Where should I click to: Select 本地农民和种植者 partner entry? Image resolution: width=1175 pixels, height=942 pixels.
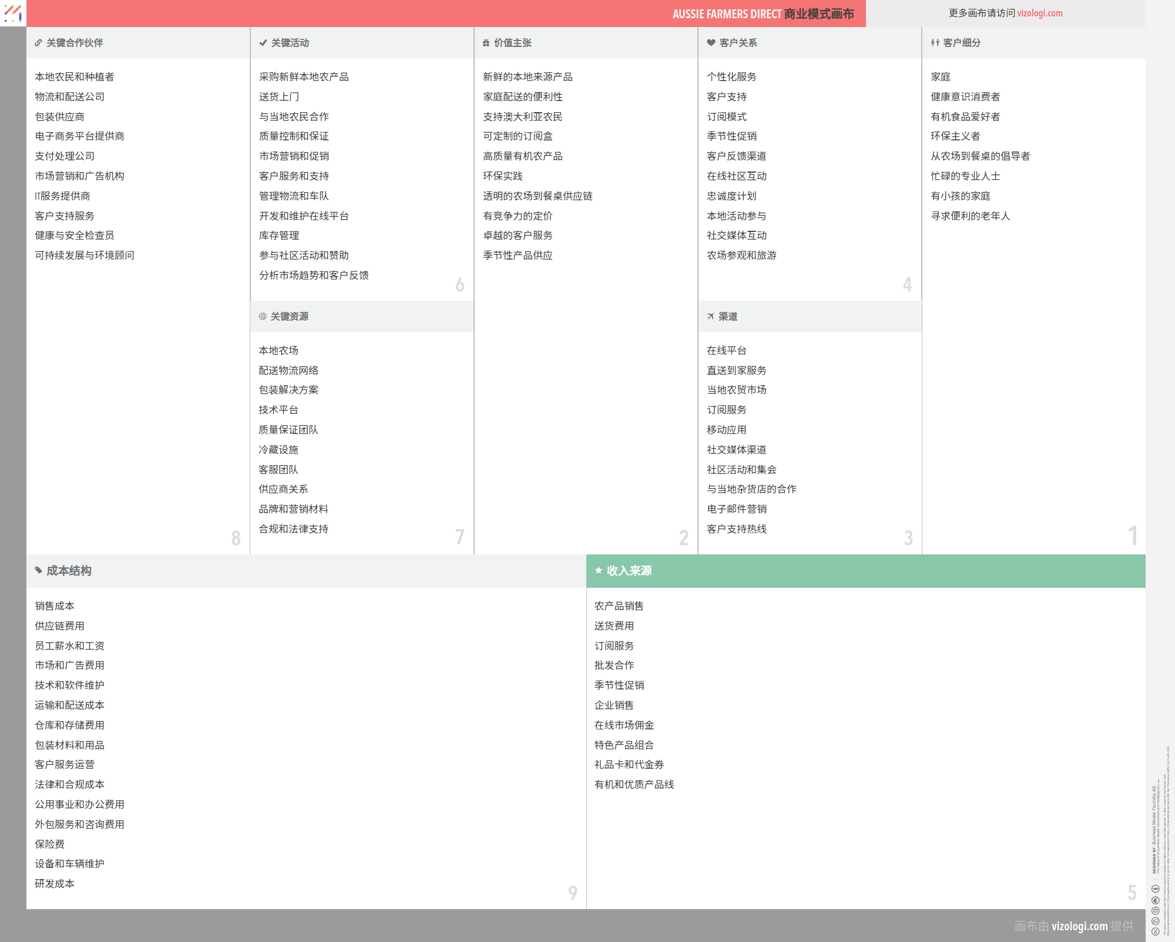[75, 77]
